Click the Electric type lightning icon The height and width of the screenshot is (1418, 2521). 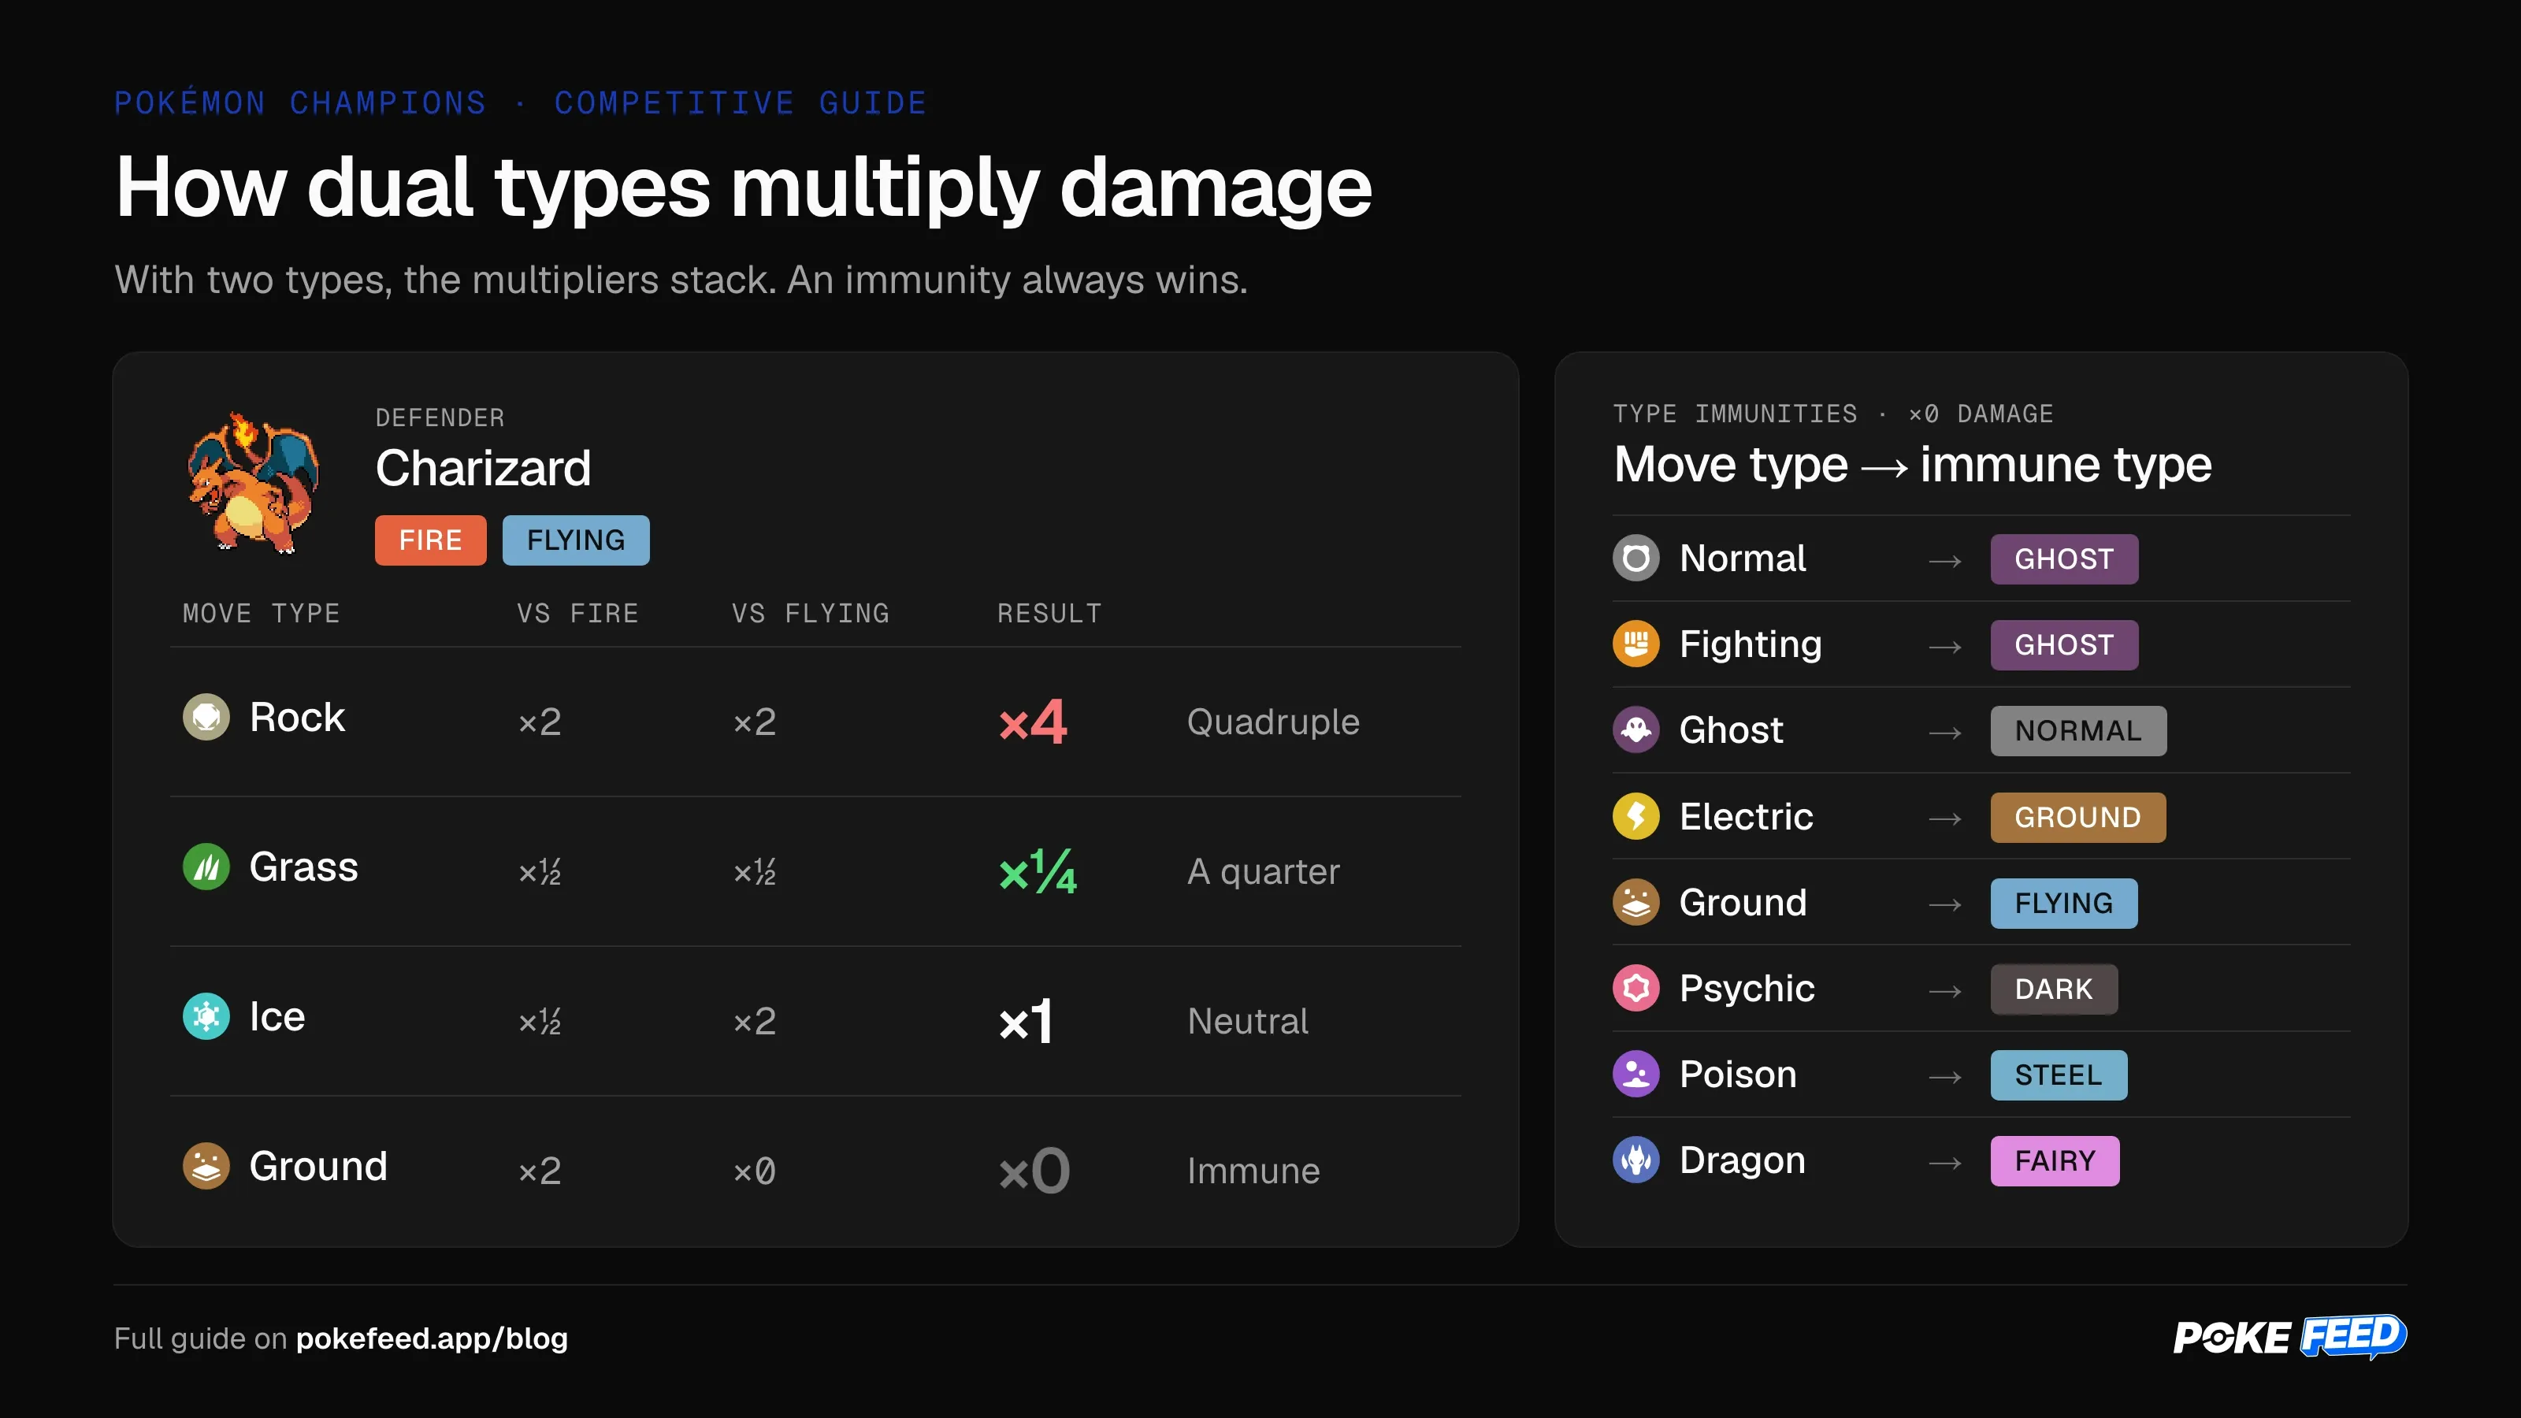(x=1636, y=816)
